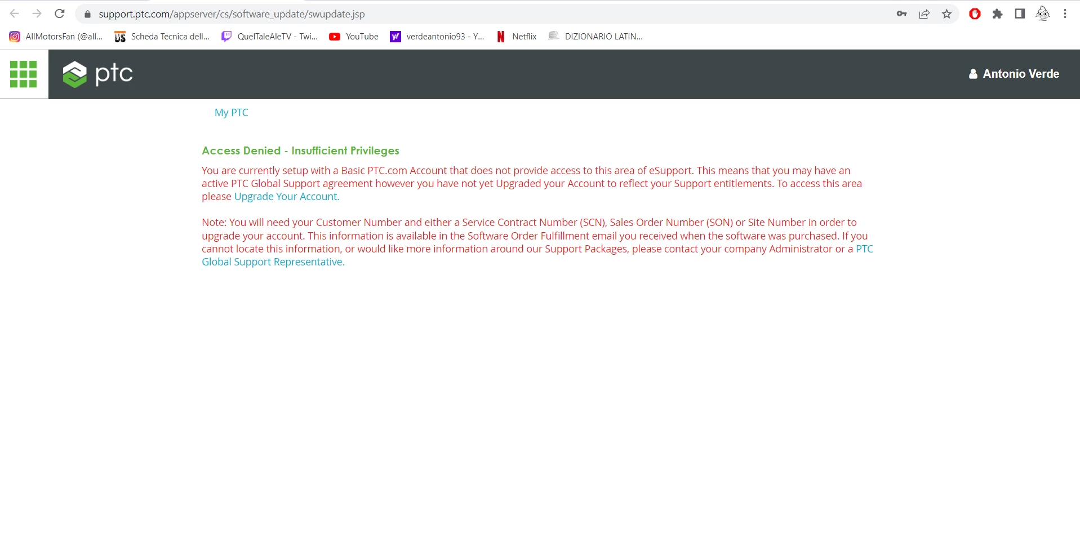The height and width of the screenshot is (550, 1080).
Task: Open the green apps grid menu
Action: [x=24, y=74]
